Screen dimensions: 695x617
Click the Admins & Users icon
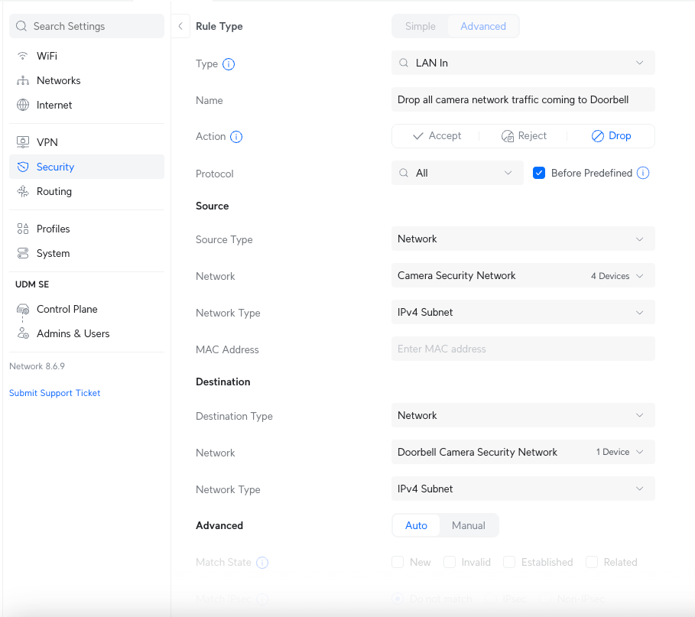click(x=23, y=333)
